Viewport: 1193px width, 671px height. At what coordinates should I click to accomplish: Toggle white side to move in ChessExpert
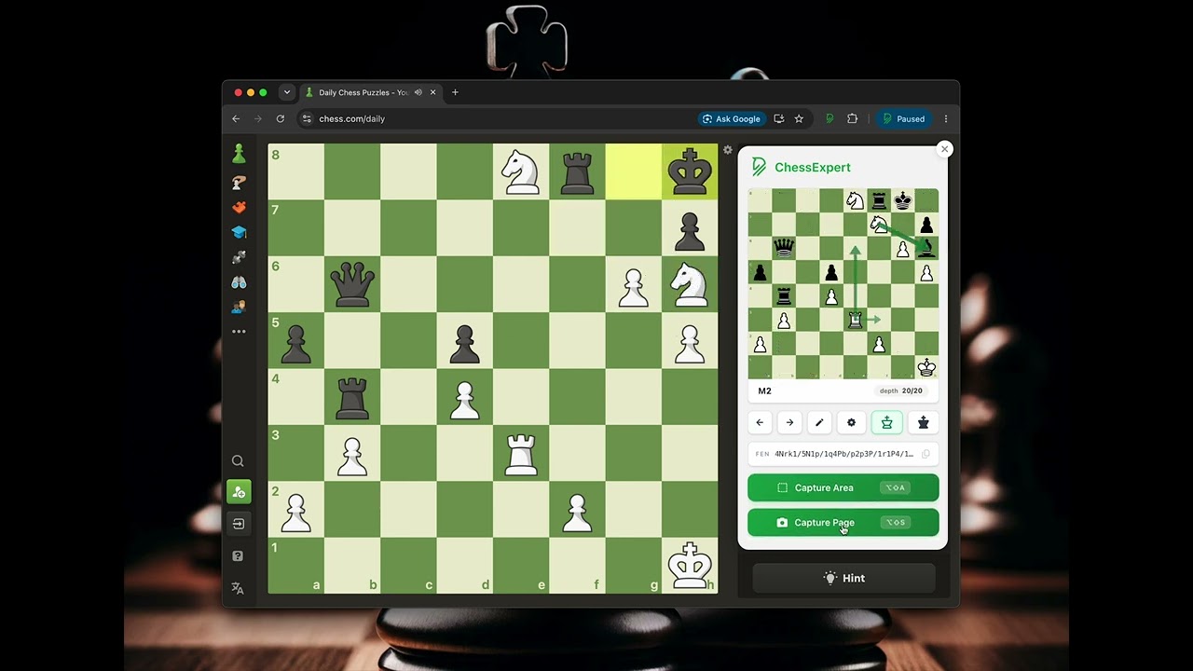886,423
